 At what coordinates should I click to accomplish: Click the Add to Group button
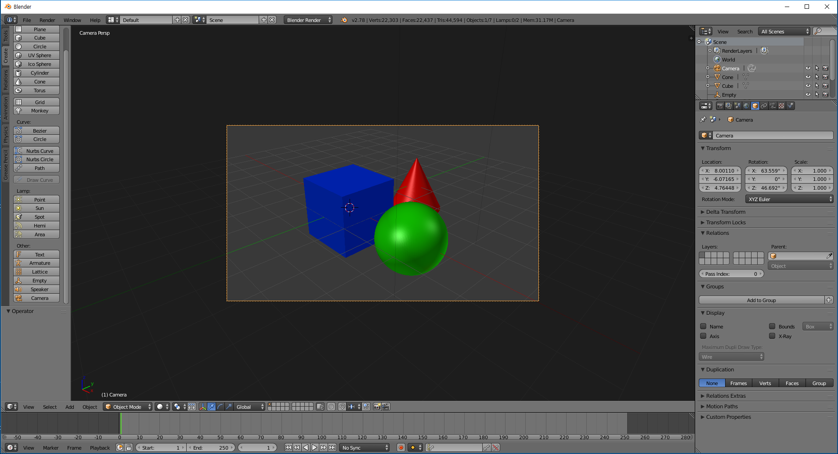pos(762,300)
